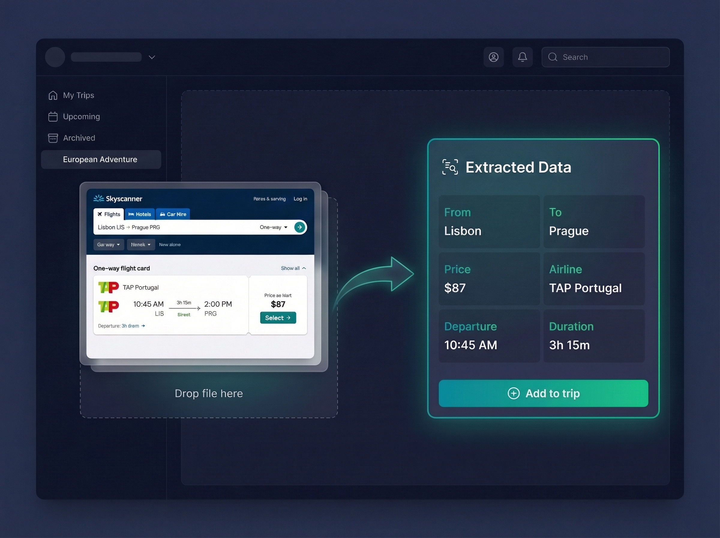Switch to the Car Hire tab
720x538 pixels.
click(x=173, y=214)
